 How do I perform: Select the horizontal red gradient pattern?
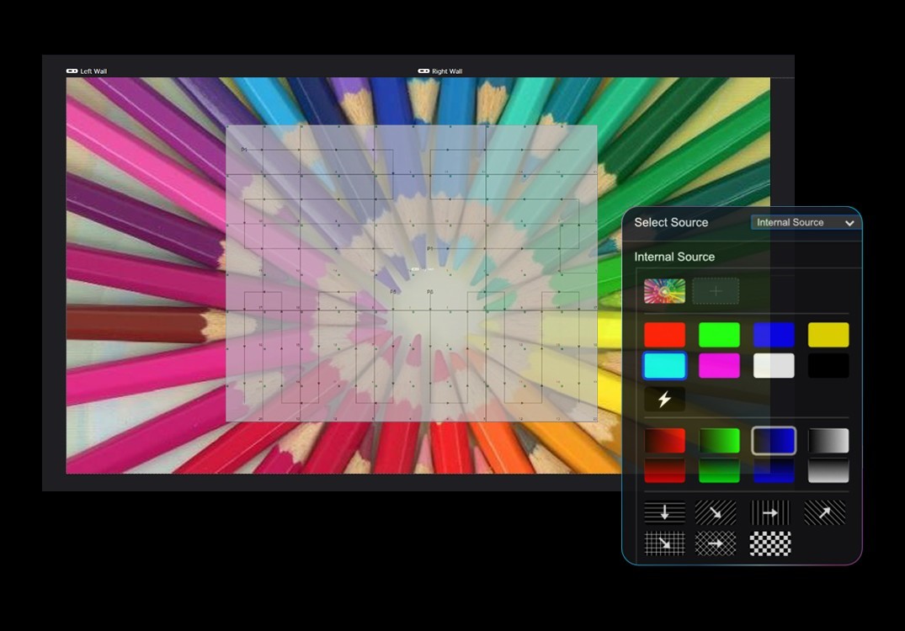(664, 441)
